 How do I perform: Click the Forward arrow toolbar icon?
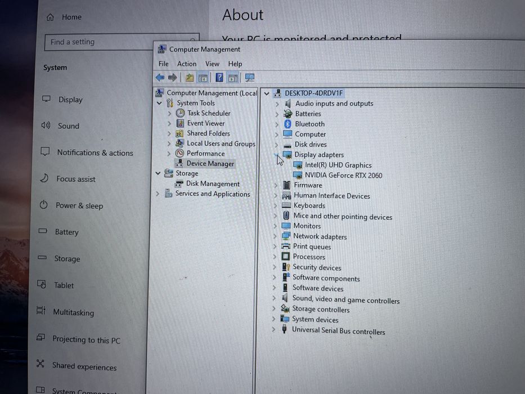(172, 78)
